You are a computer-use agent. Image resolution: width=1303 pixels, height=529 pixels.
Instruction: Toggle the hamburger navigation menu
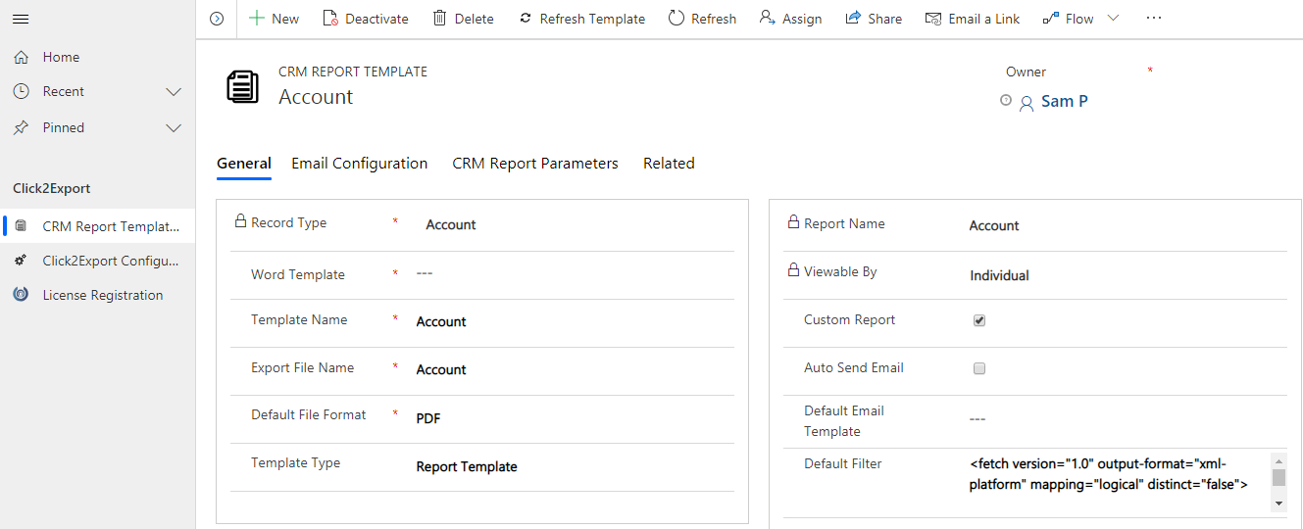point(21,19)
